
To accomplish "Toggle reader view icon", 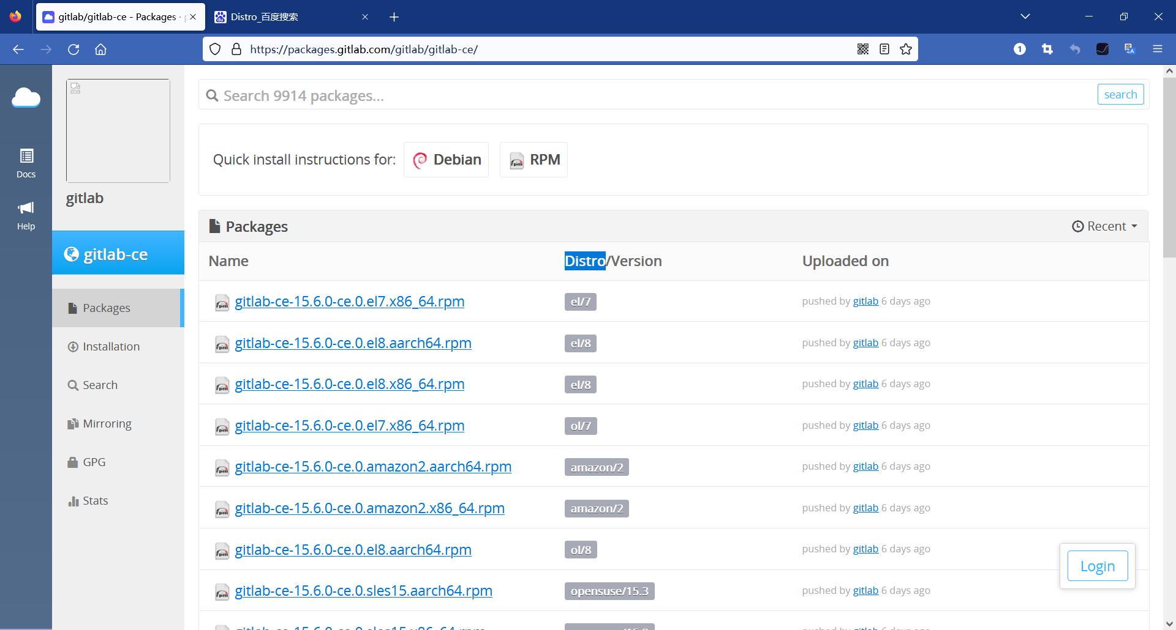I will (884, 50).
